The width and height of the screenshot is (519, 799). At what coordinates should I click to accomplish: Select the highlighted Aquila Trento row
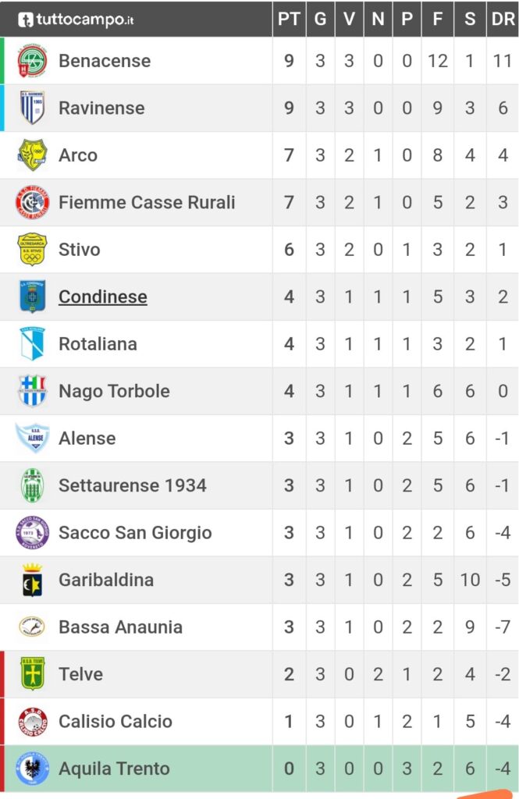click(259, 769)
